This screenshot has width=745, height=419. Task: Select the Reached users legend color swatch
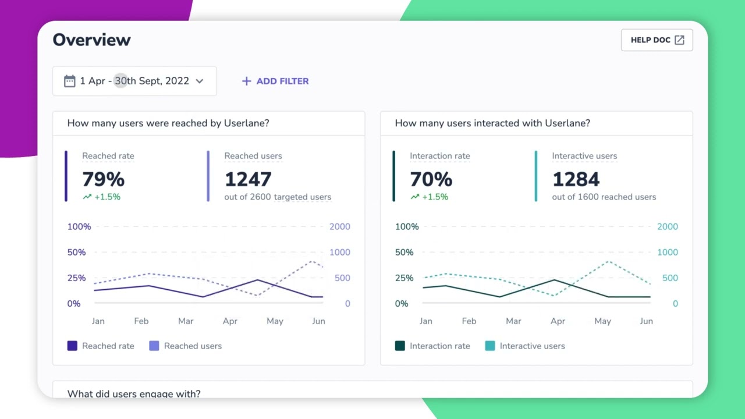click(x=154, y=346)
